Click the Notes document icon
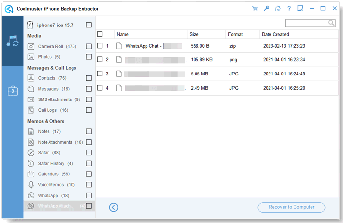 [x=31, y=131]
